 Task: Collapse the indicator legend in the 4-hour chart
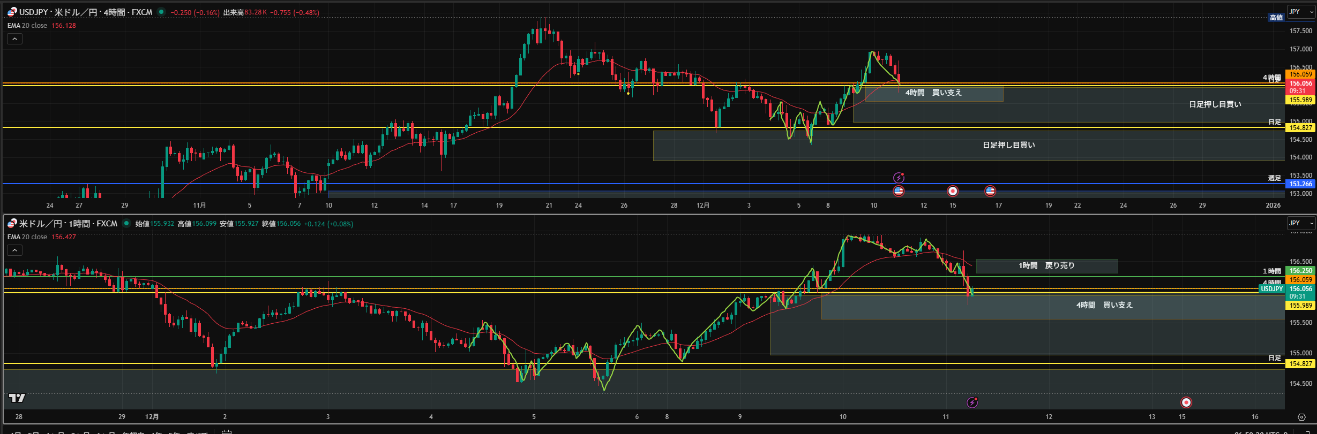point(14,39)
